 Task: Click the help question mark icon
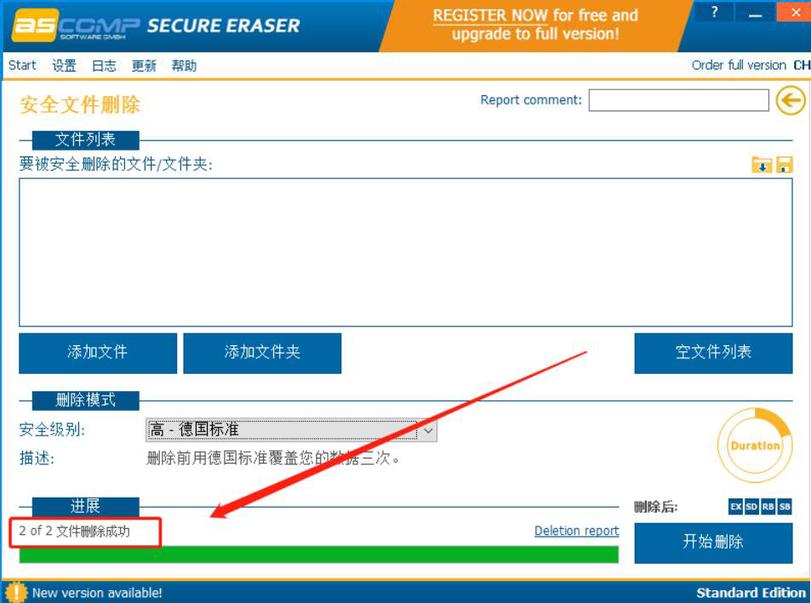point(714,13)
